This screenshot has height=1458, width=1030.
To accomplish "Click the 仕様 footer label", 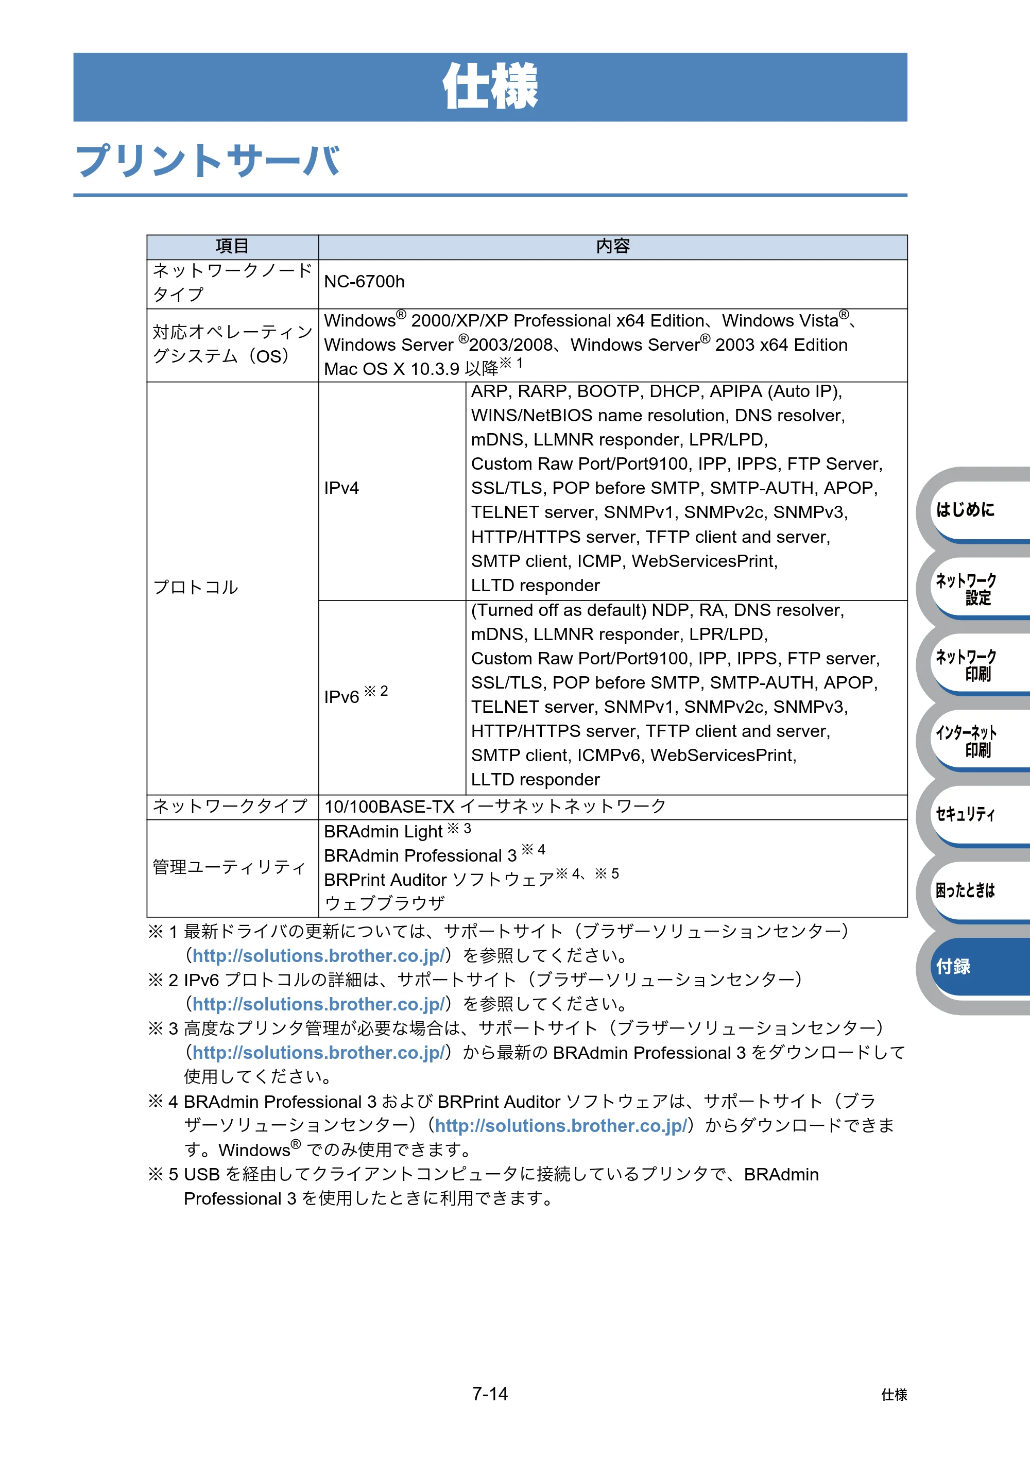I will click(x=894, y=1395).
